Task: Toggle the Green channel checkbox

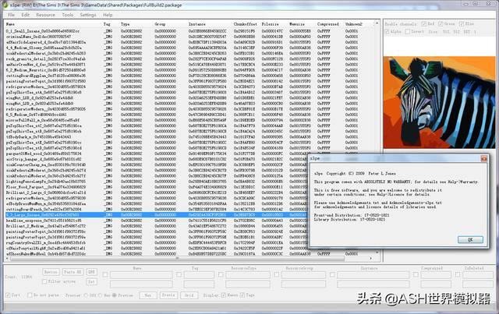Action: click(441, 24)
